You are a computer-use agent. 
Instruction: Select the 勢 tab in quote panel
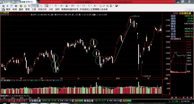[180, 97]
